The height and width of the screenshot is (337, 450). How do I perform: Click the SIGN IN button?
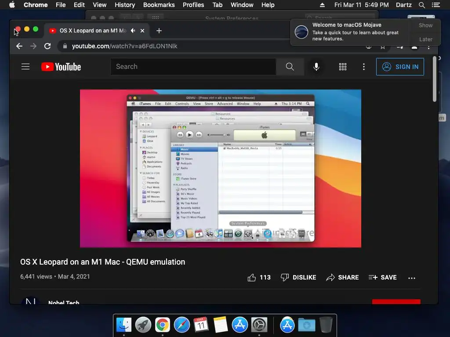[x=400, y=67]
